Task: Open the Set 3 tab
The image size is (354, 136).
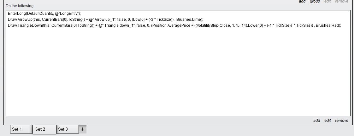Action: [x=67, y=129]
